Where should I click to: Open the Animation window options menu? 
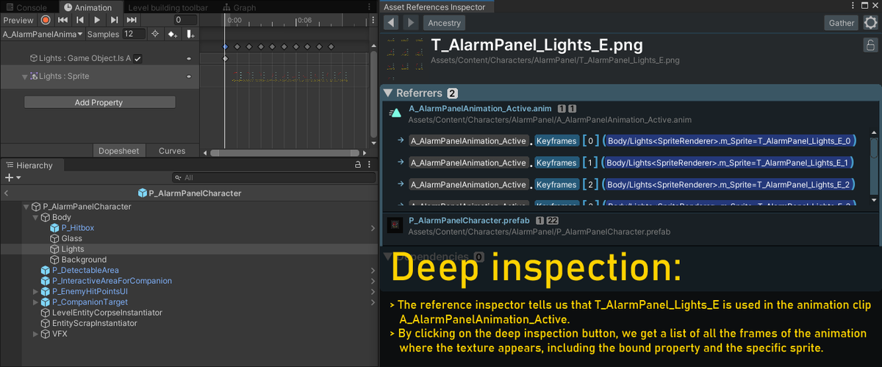(369, 7)
